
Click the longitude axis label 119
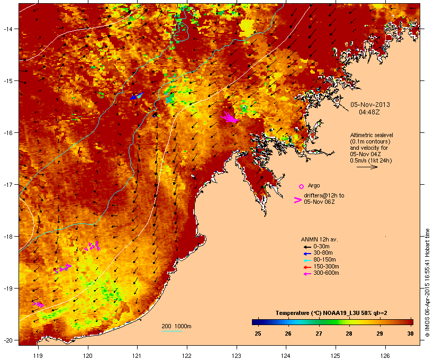coord(38,356)
